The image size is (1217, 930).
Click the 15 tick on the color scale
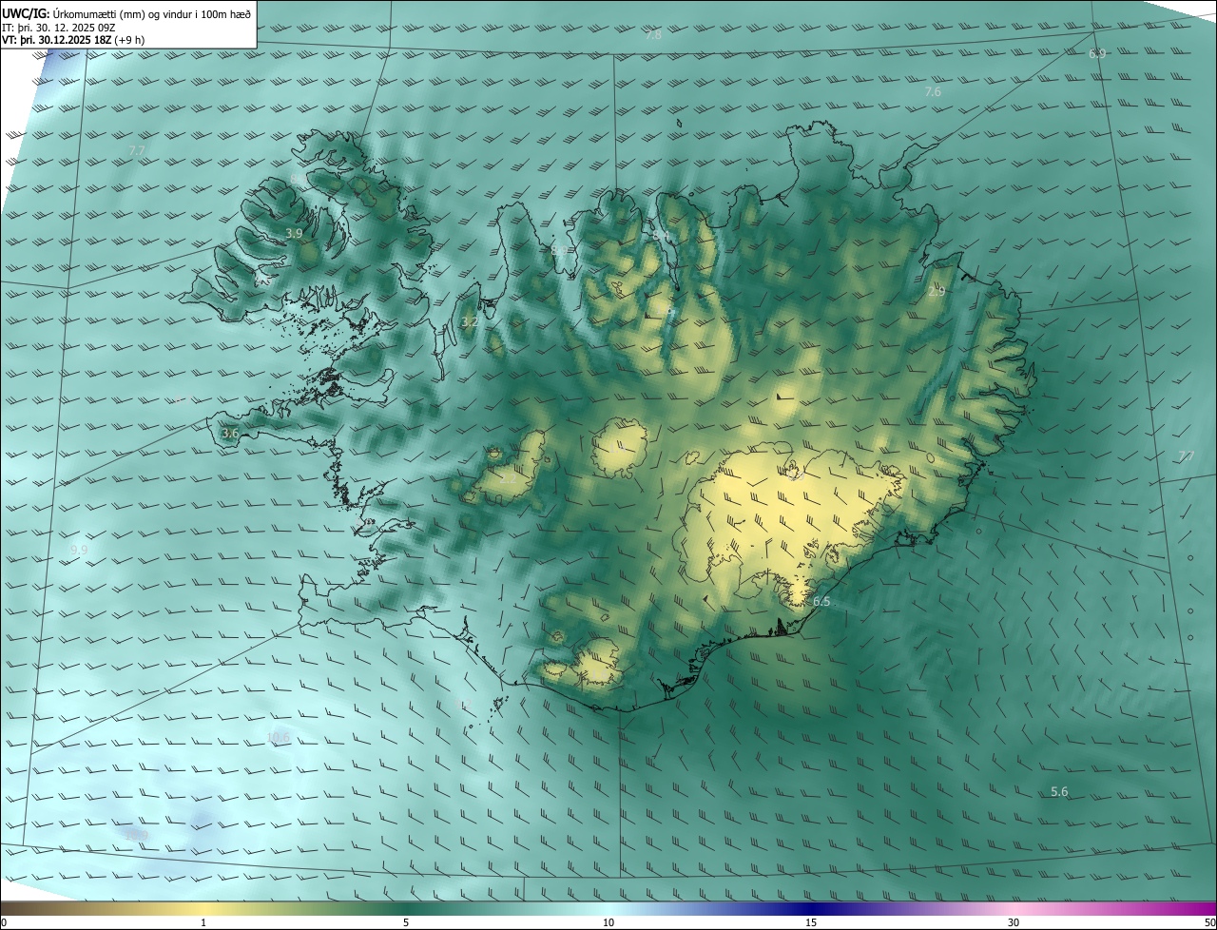click(x=811, y=923)
